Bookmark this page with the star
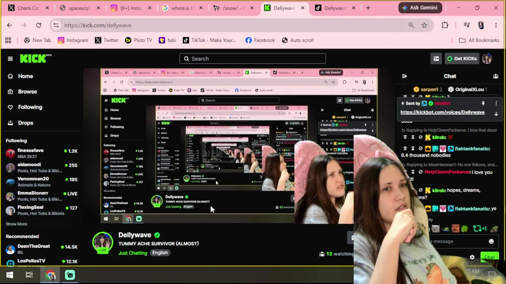 pyautogui.click(x=424, y=25)
